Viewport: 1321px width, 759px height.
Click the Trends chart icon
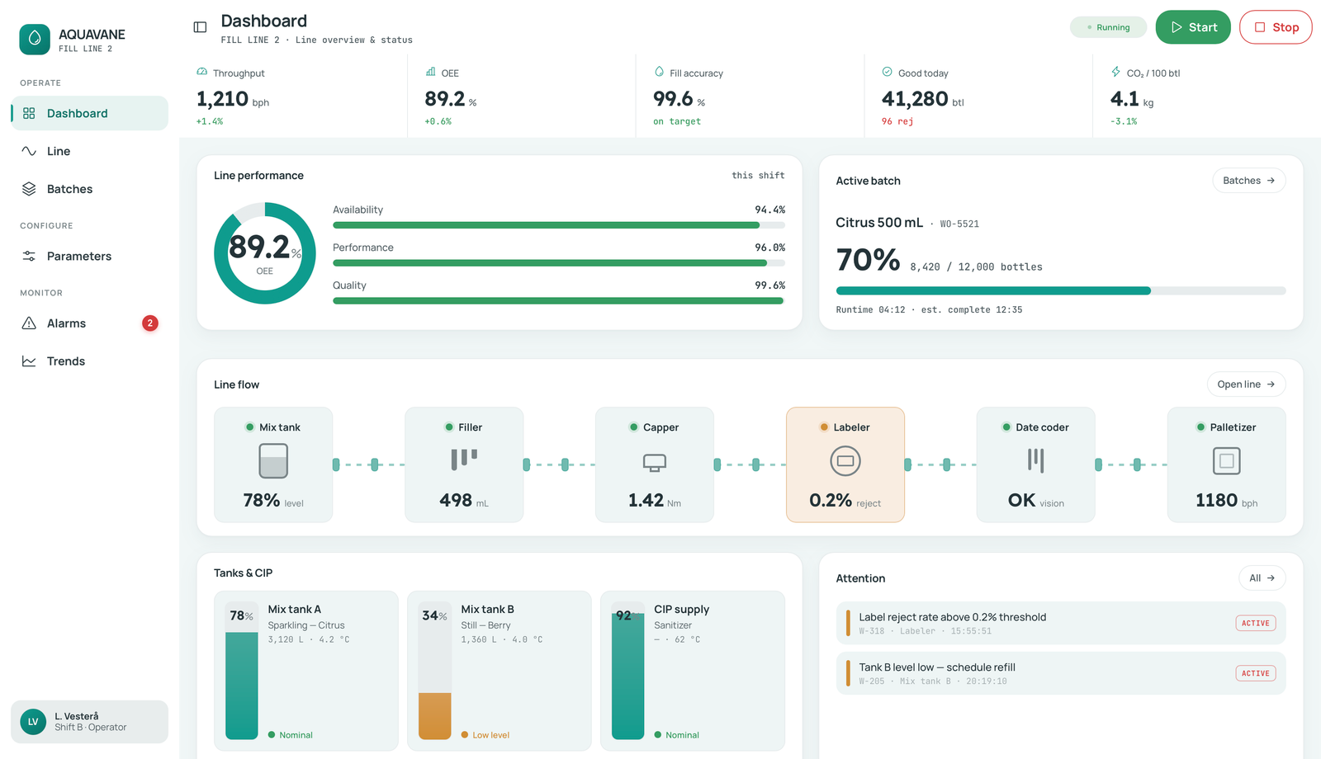pyautogui.click(x=29, y=361)
